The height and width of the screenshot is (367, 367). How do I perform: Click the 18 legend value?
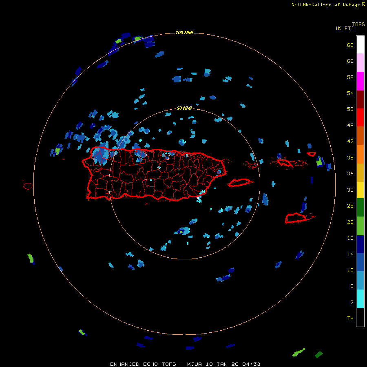click(350, 238)
